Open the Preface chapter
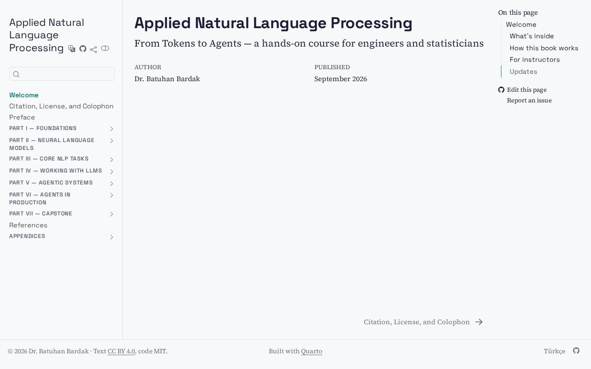Viewport: 591px width, 369px height. (x=22, y=117)
